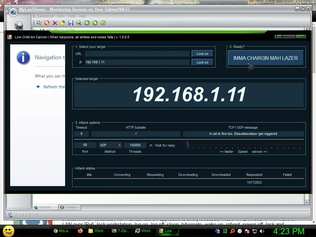This screenshot has width=316, height=237.
Task: Click the Refresh the page link
Action: click(x=54, y=87)
